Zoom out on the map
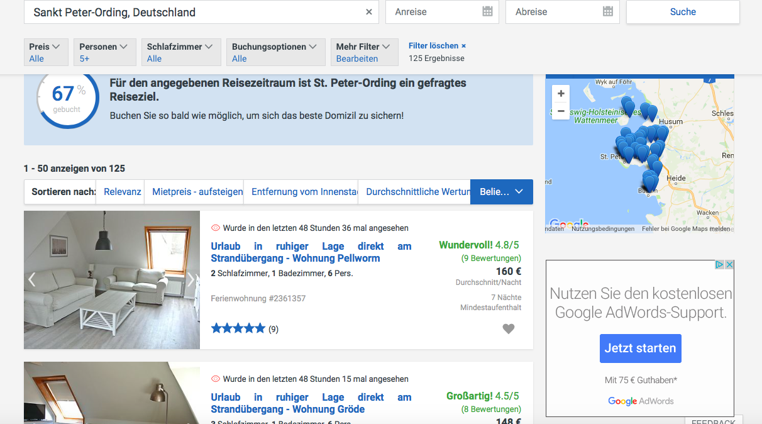This screenshot has width=762, height=424. pyautogui.click(x=561, y=111)
